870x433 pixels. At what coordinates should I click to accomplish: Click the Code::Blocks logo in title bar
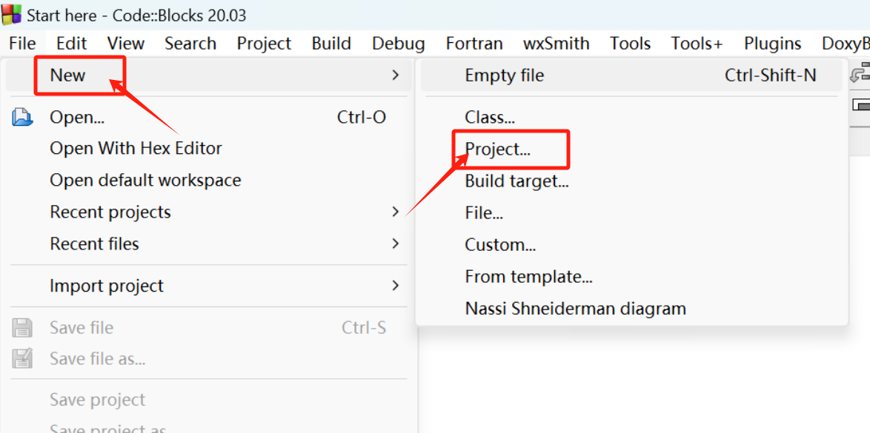(x=12, y=13)
